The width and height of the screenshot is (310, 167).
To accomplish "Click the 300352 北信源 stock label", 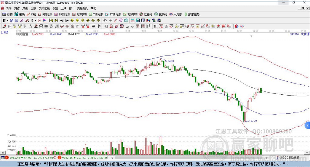I will (299, 34).
